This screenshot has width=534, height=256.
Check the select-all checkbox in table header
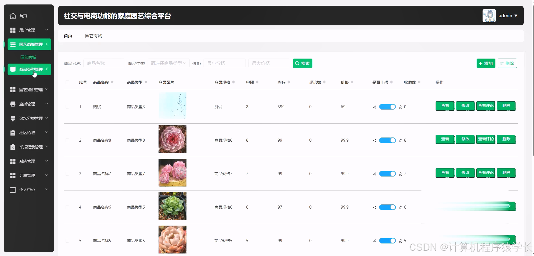[x=67, y=82]
